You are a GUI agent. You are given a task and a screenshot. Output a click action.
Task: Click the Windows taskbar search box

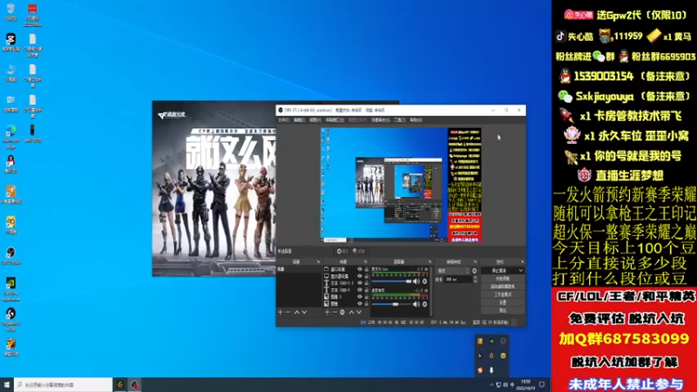[x=63, y=384]
